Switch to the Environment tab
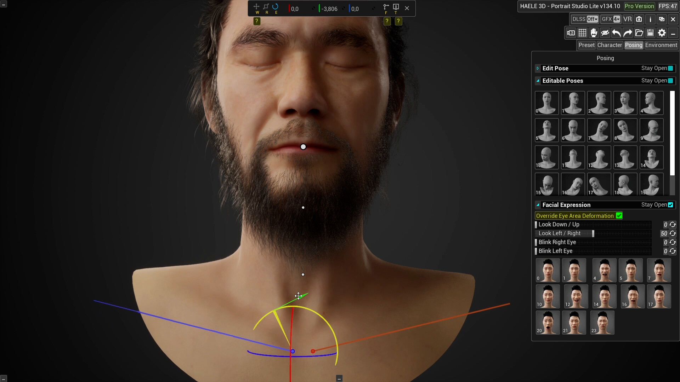 [x=661, y=45]
